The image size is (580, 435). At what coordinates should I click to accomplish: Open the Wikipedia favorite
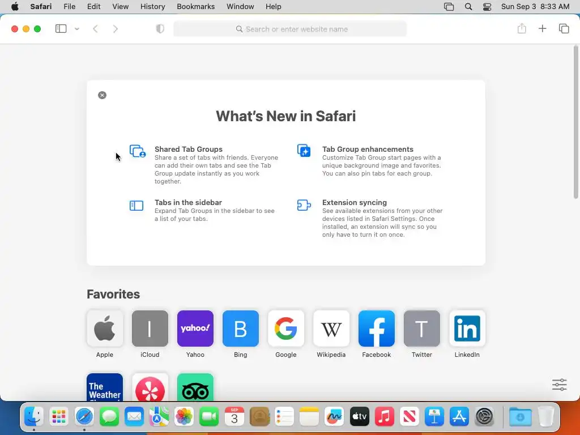(331, 329)
